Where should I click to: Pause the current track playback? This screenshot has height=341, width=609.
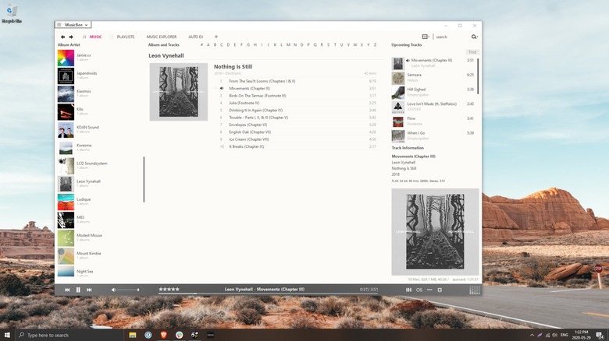[x=78, y=290]
